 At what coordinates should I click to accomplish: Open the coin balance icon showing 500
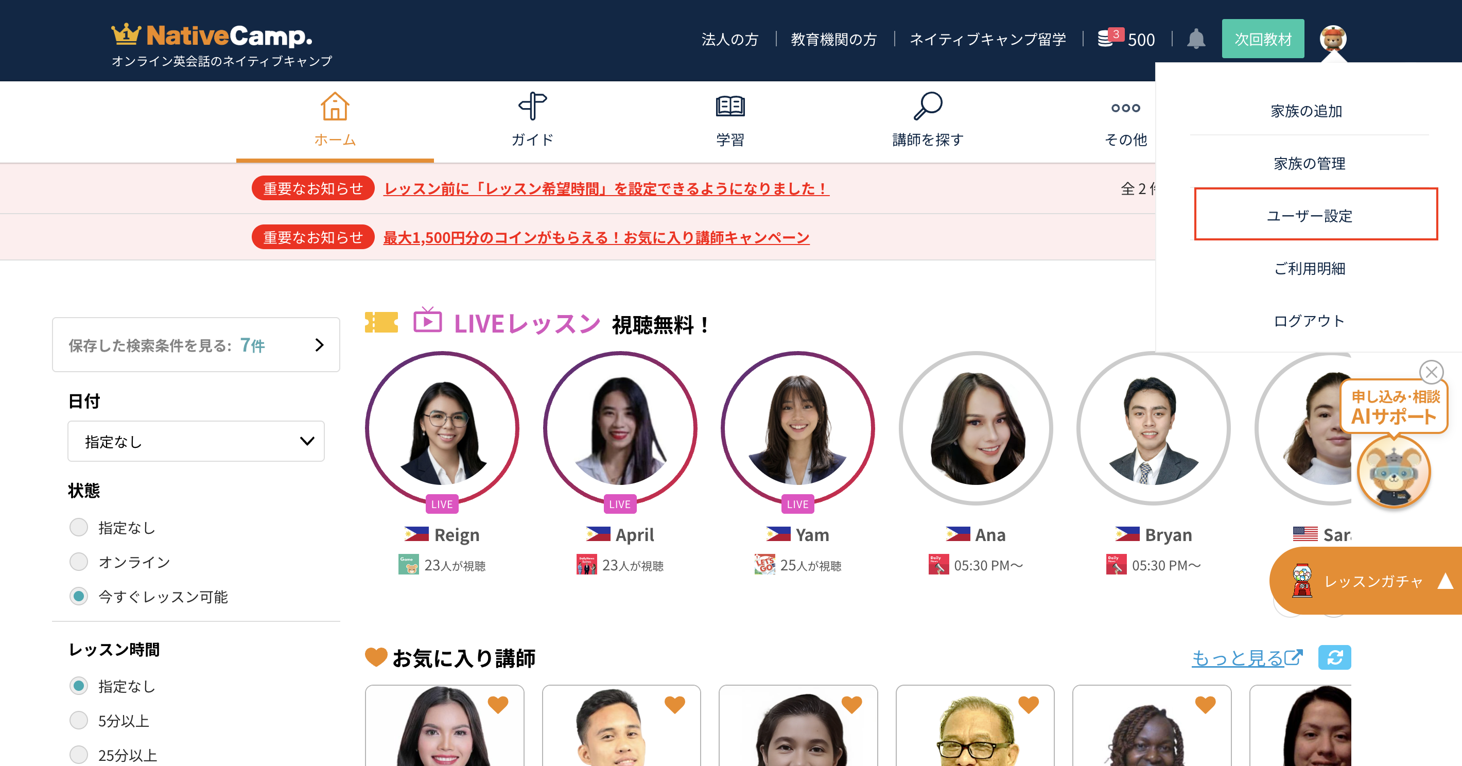click(1107, 39)
